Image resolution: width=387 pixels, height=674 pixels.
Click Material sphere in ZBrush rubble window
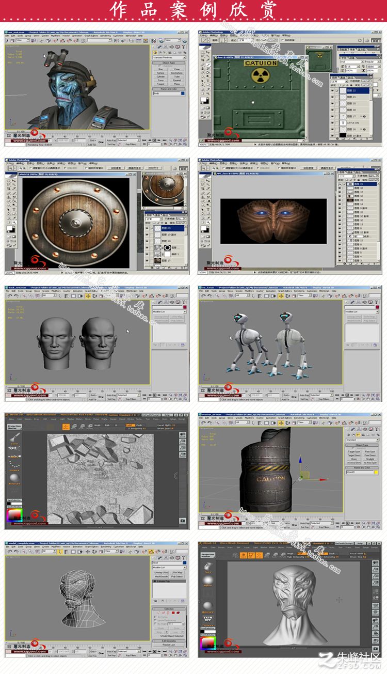pos(14,477)
